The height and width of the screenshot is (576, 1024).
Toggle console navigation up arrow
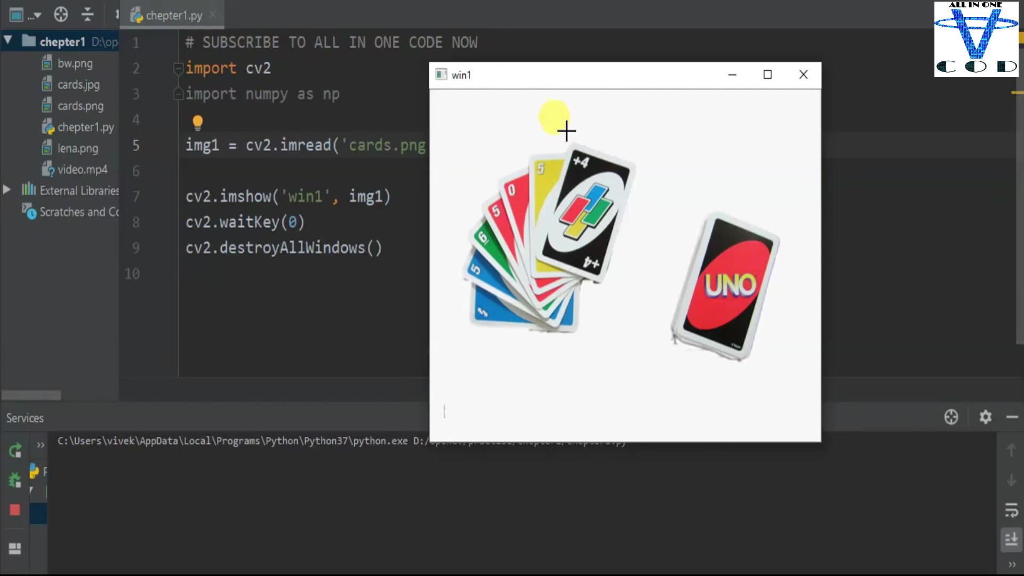pyautogui.click(x=1012, y=450)
